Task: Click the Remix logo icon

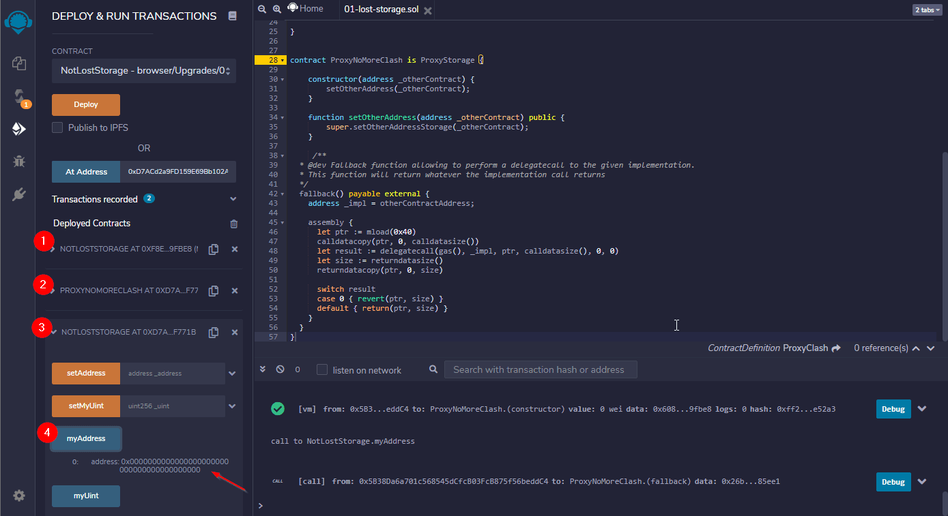Action: coord(18,21)
